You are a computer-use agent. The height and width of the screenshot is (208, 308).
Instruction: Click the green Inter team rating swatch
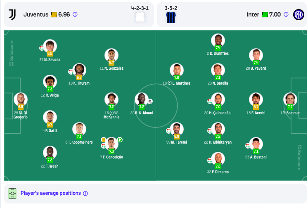click(265, 15)
